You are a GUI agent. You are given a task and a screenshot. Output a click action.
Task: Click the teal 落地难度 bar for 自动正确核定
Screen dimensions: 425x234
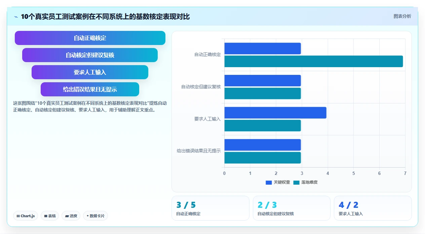(x=314, y=61)
